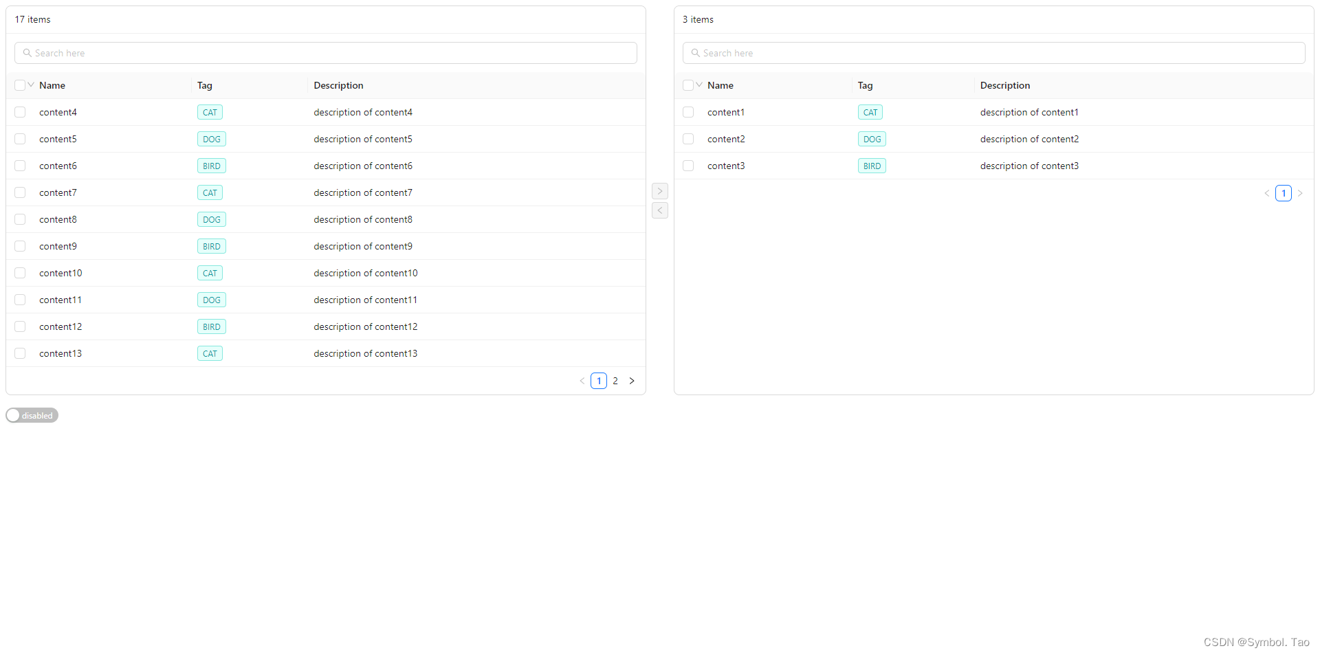This screenshot has width=1320, height=655.
Task: Click the CAT tag of content10
Action: click(210, 273)
